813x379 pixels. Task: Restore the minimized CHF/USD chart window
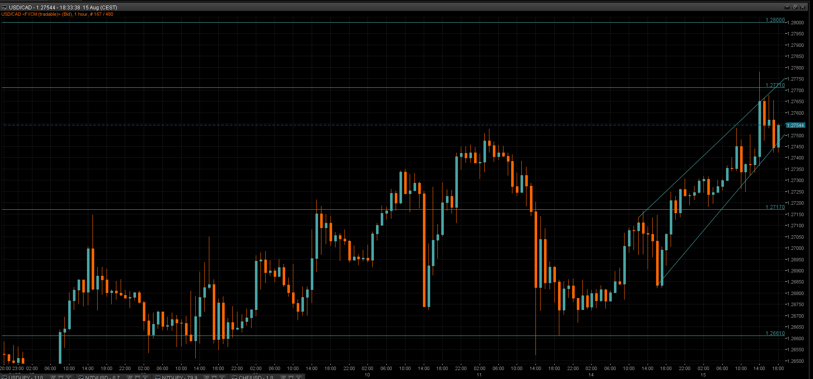[283, 377]
